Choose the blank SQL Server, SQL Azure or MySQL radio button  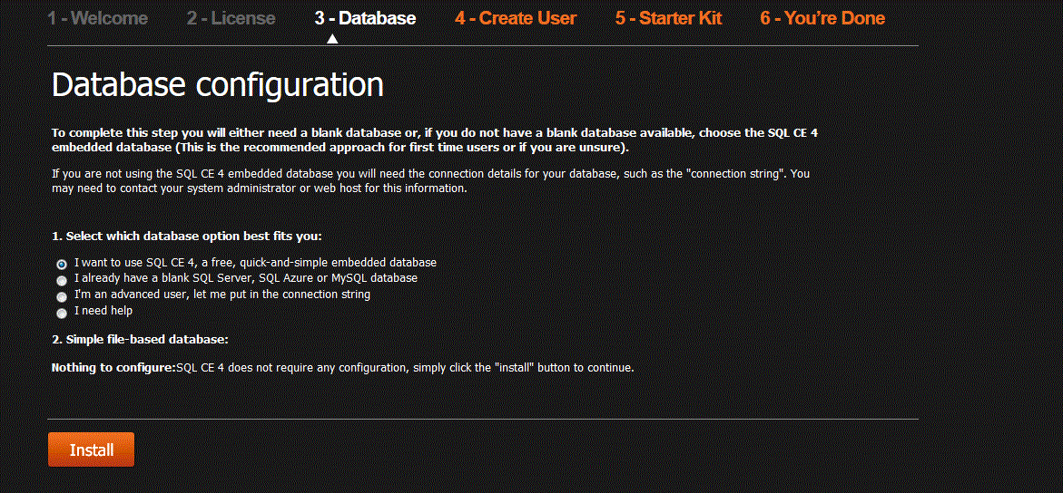62,280
